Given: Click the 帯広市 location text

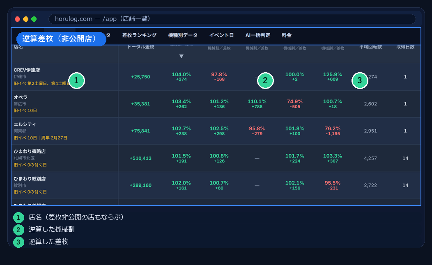Looking at the screenshot, I should coord(20,104).
